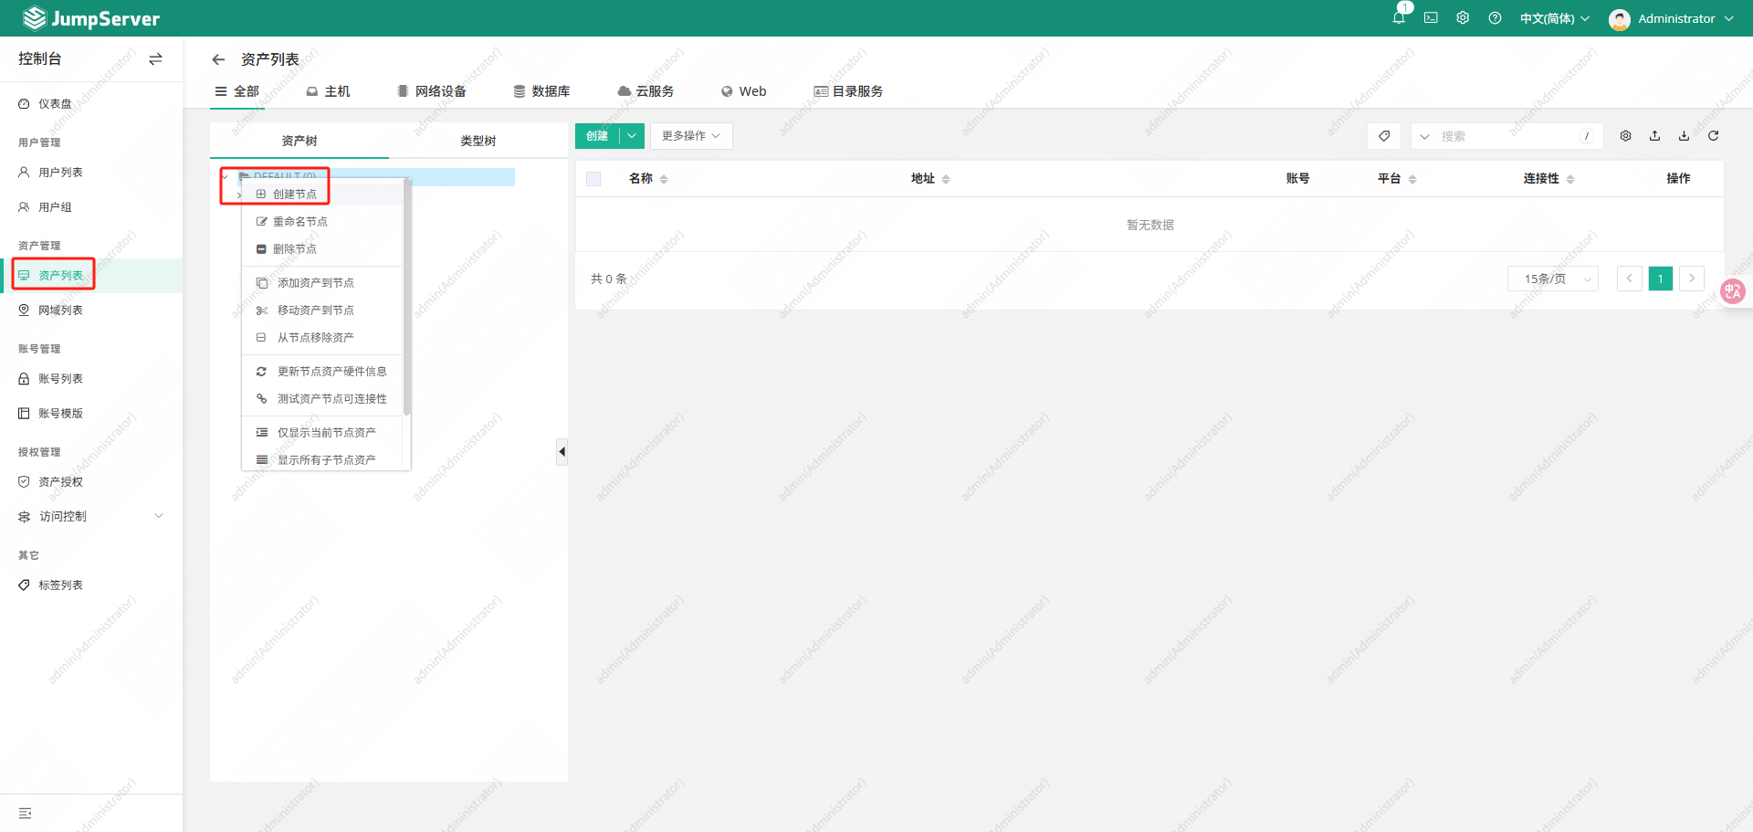The image size is (1753, 832).
Task: Open 用户列表 in the sidebar
Action: pyautogui.click(x=91, y=173)
